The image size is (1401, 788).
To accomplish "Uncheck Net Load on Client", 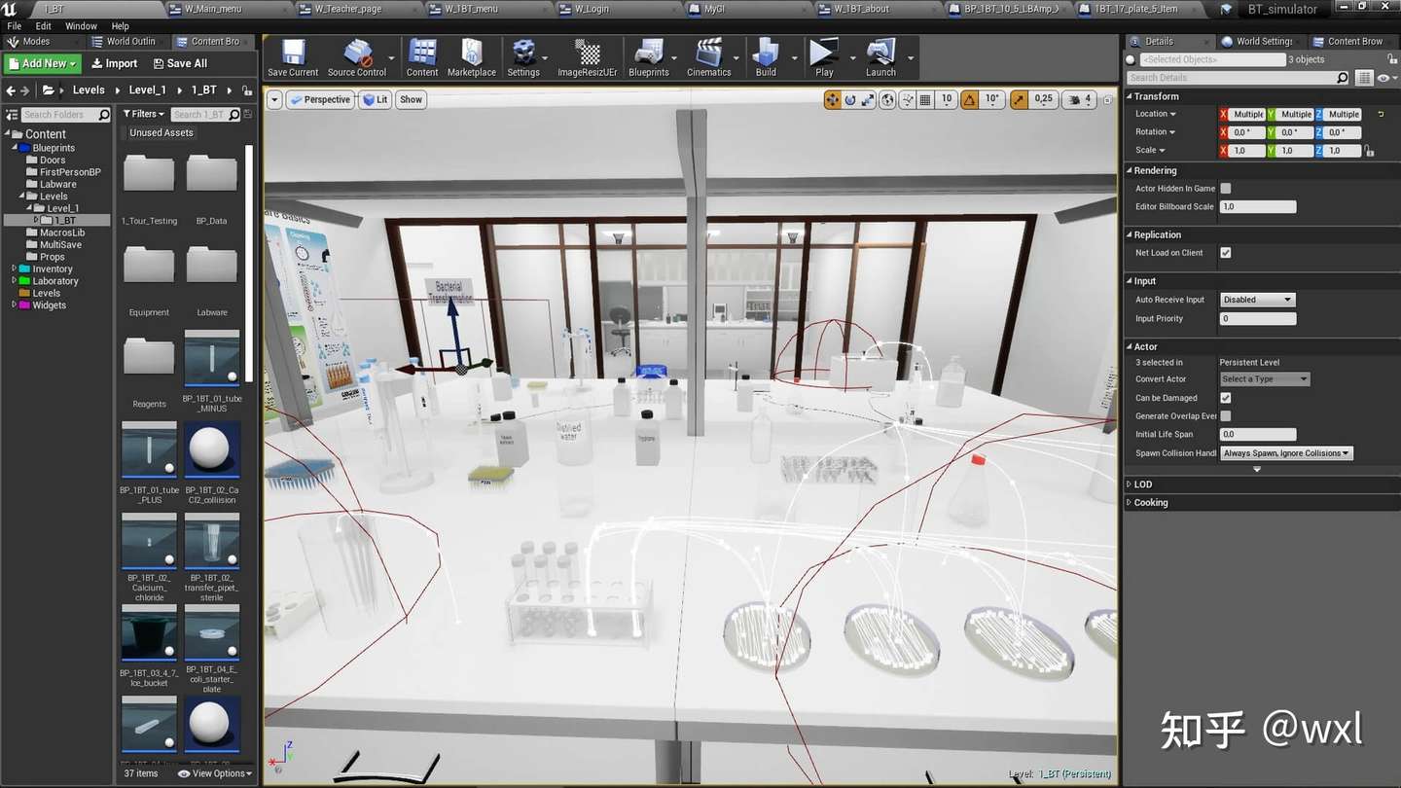I will pyautogui.click(x=1226, y=253).
